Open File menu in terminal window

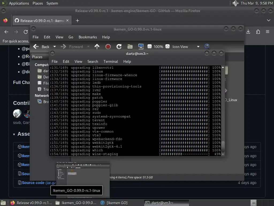[55, 61]
